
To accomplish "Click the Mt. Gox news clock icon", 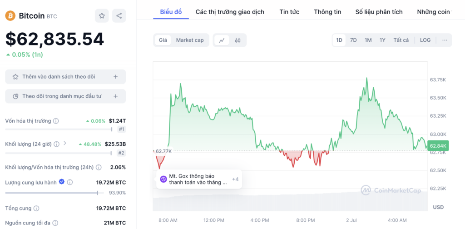I will click(163, 179).
